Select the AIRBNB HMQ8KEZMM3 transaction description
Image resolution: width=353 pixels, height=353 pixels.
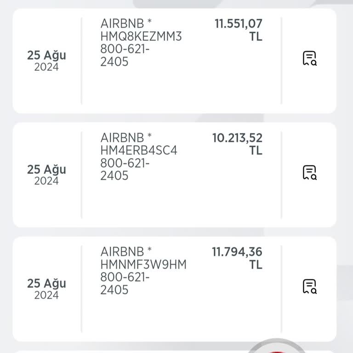(x=141, y=42)
